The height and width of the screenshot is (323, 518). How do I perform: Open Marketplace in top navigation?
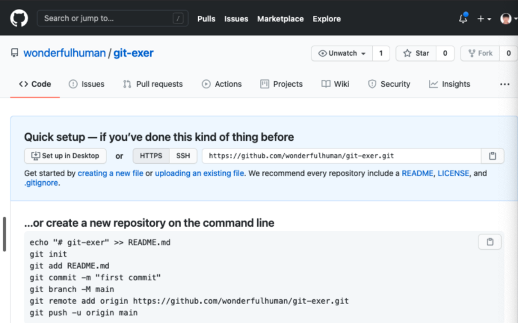[280, 19]
